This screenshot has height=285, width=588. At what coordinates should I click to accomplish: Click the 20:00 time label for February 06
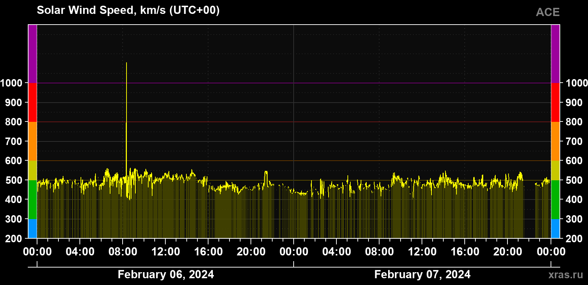coord(251,252)
